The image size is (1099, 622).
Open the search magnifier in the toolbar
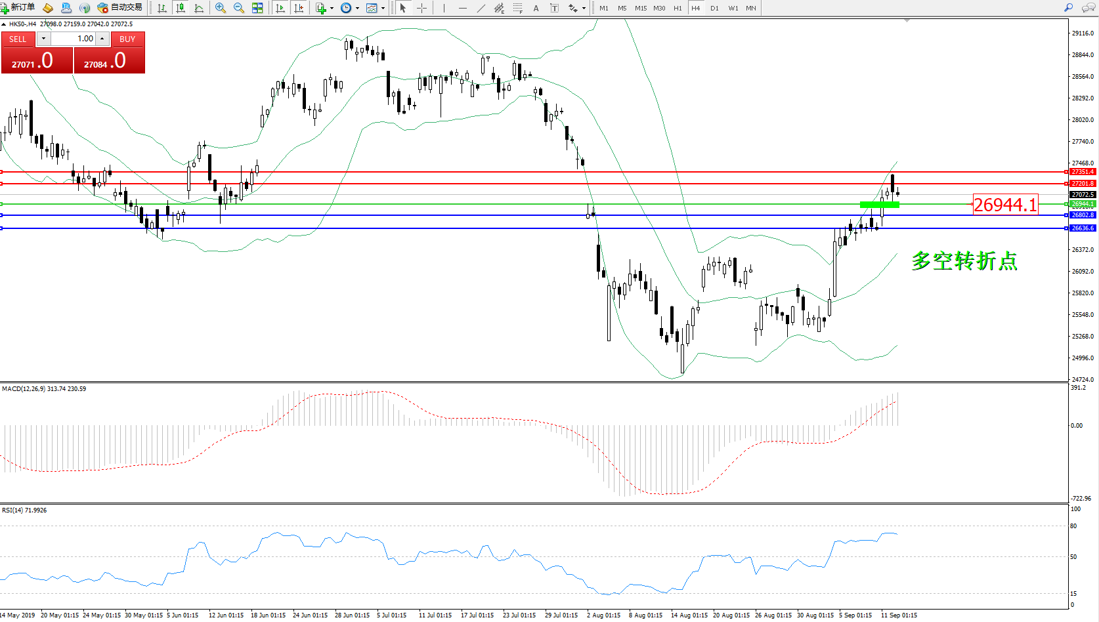[1068, 8]
